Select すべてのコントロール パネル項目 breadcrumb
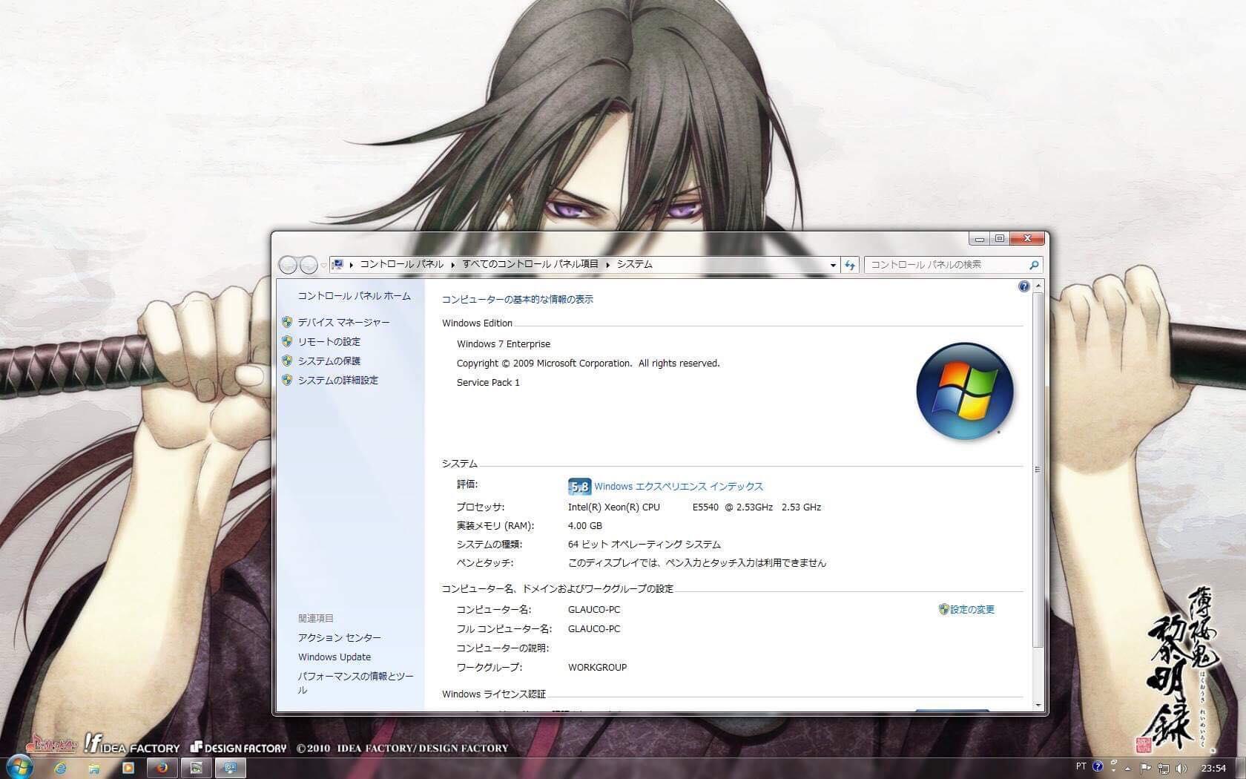The image size is (1246, 779). (x=530, y=264)
